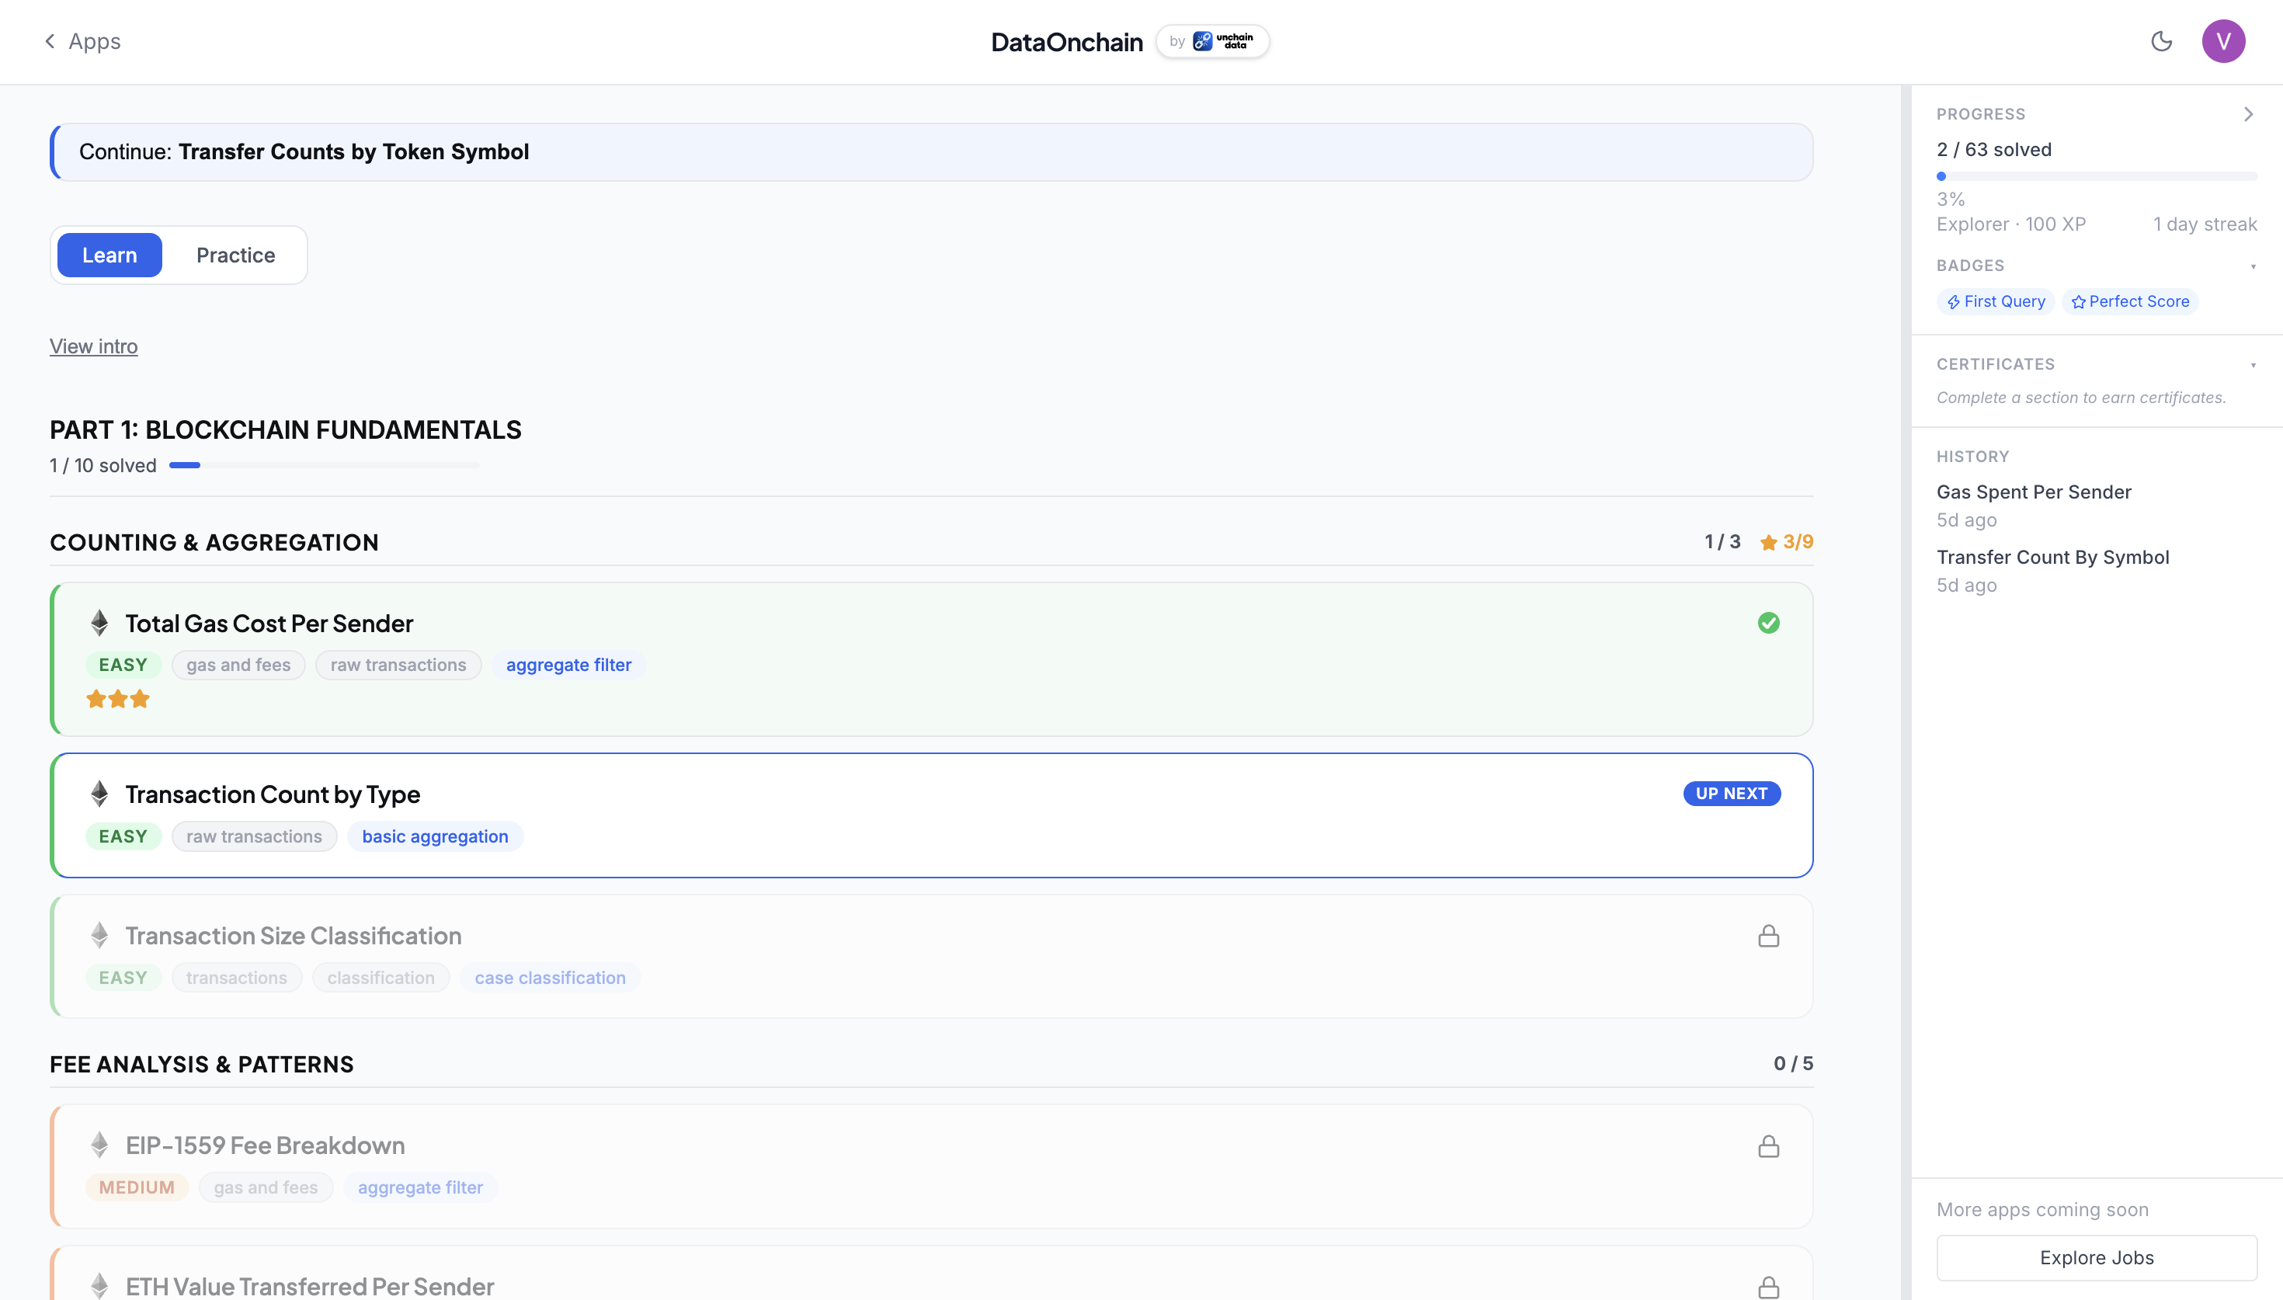Open the user avatar V menu
The image size is (2283, 1300).
[2223, 41]
